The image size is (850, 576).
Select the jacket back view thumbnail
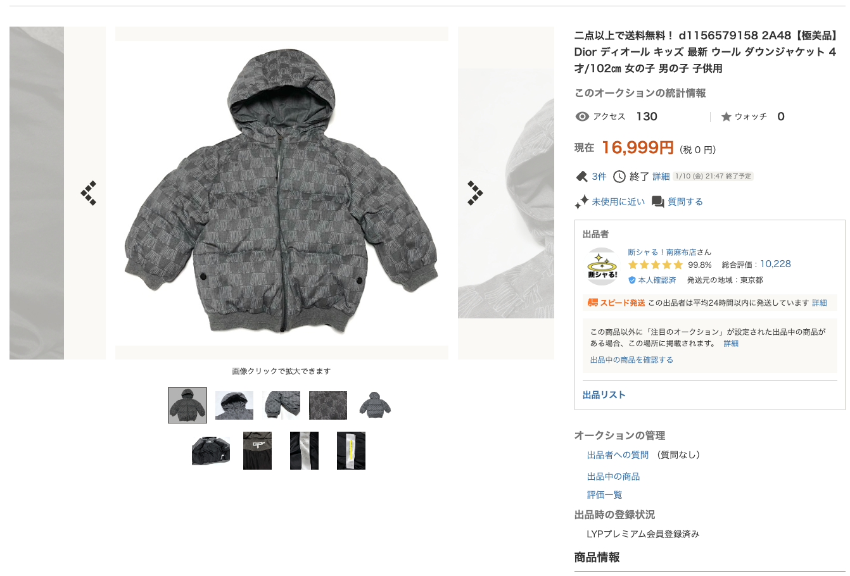[375, 405]
